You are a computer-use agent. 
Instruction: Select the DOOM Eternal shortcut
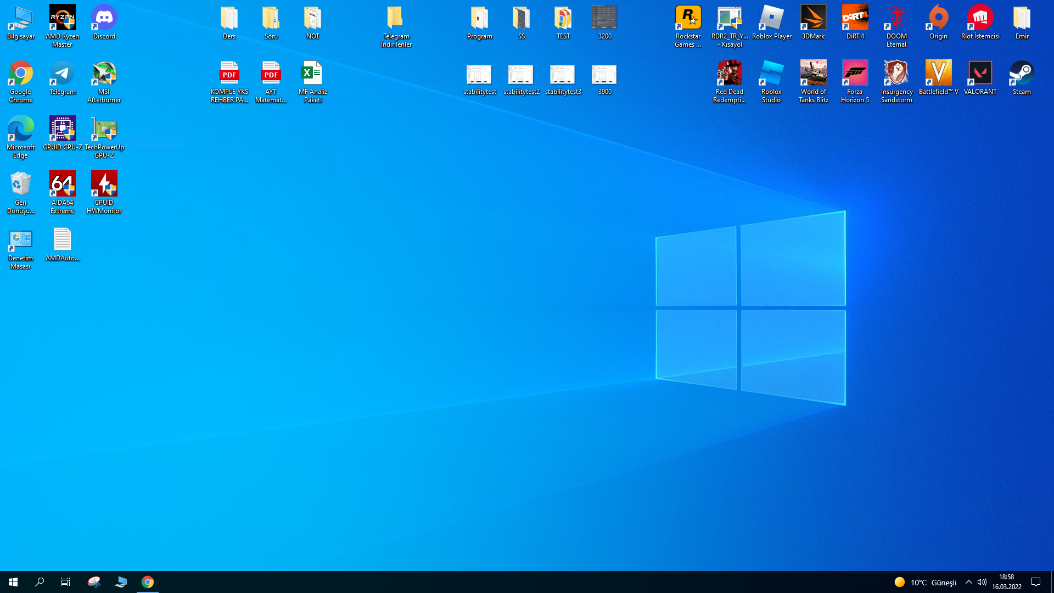(897, 26)
